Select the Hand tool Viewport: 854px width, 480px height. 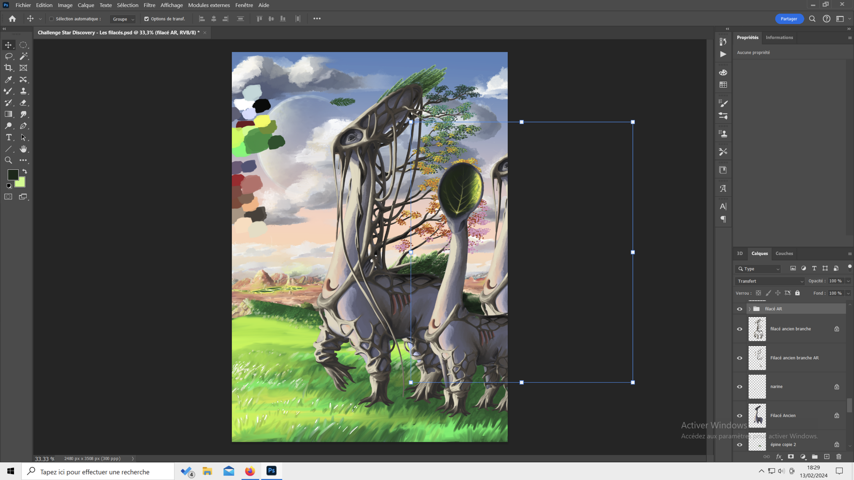[23, 149]
